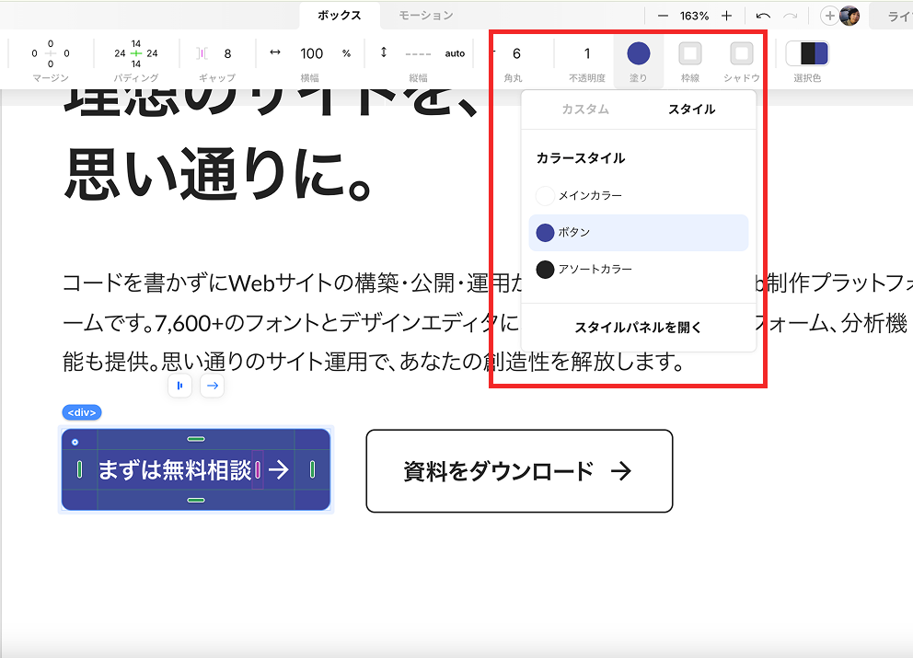Click the redo arrow icon
913x658 pixels.
coord(791,16)
